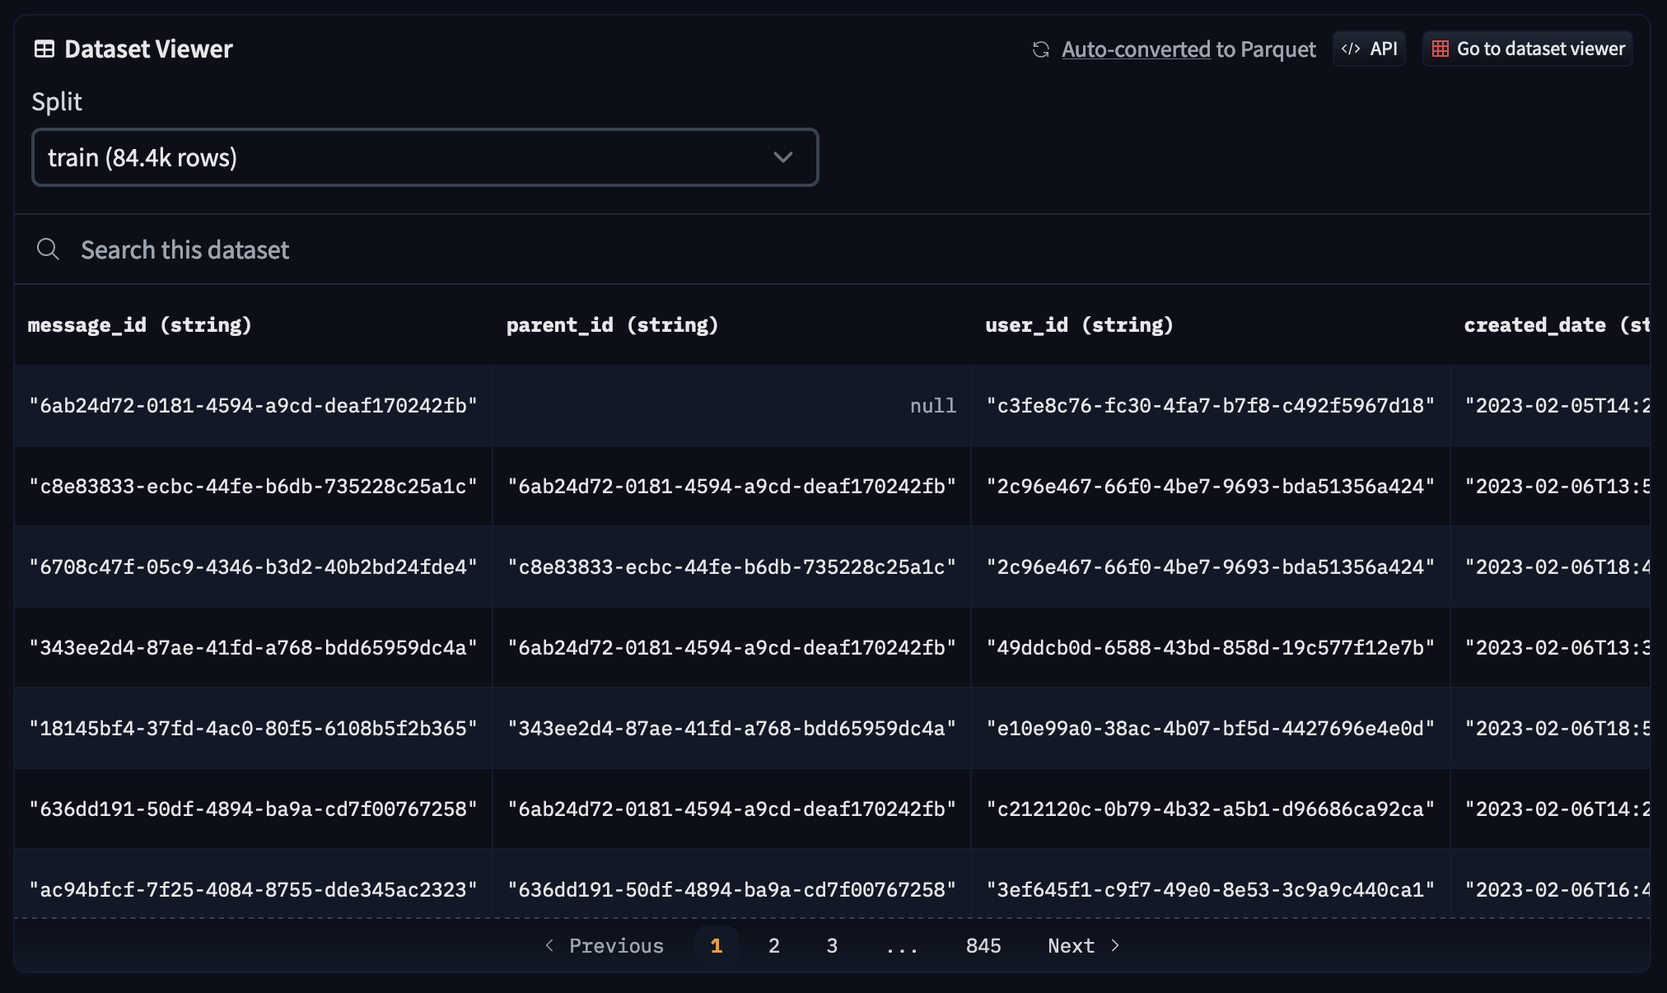This screenshot has width=1667, height=993.
Task: Click the split selector dropdown chevron
Action: 780,155
